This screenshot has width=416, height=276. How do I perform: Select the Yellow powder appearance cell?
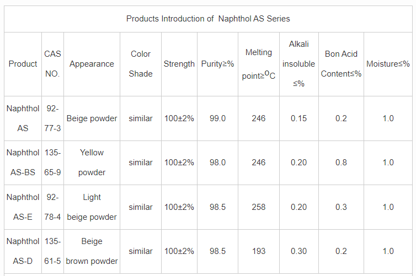(92, 163)
